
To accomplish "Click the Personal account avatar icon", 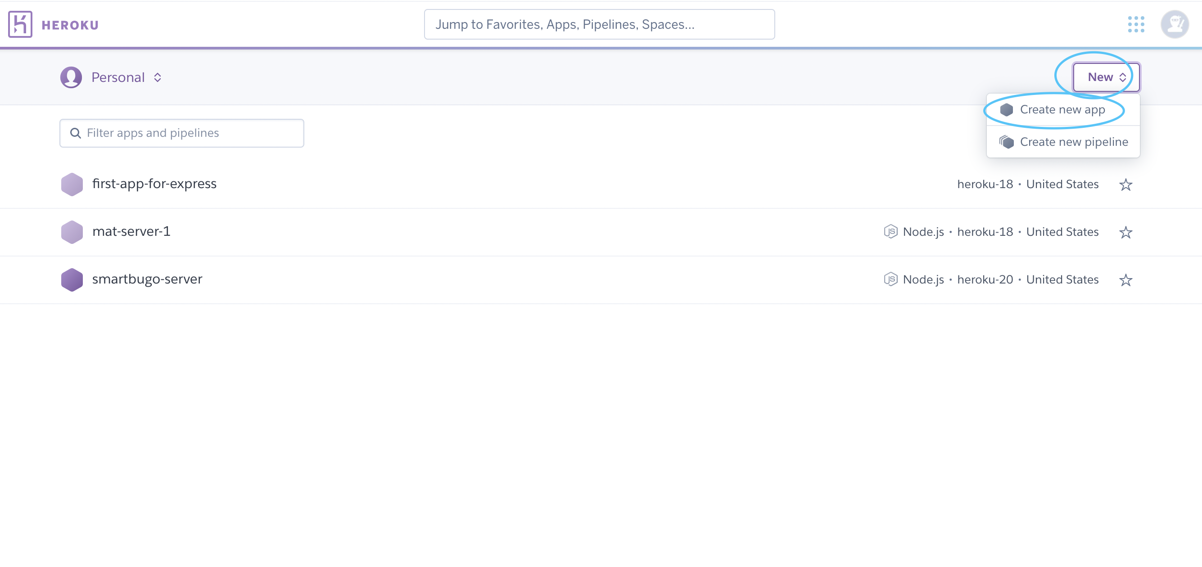I will [x=71, y=77].
